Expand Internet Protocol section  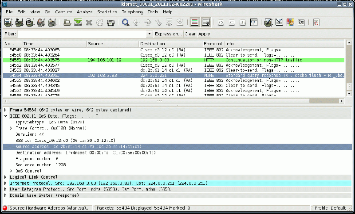pyautogui.click(x=5, y=183)
